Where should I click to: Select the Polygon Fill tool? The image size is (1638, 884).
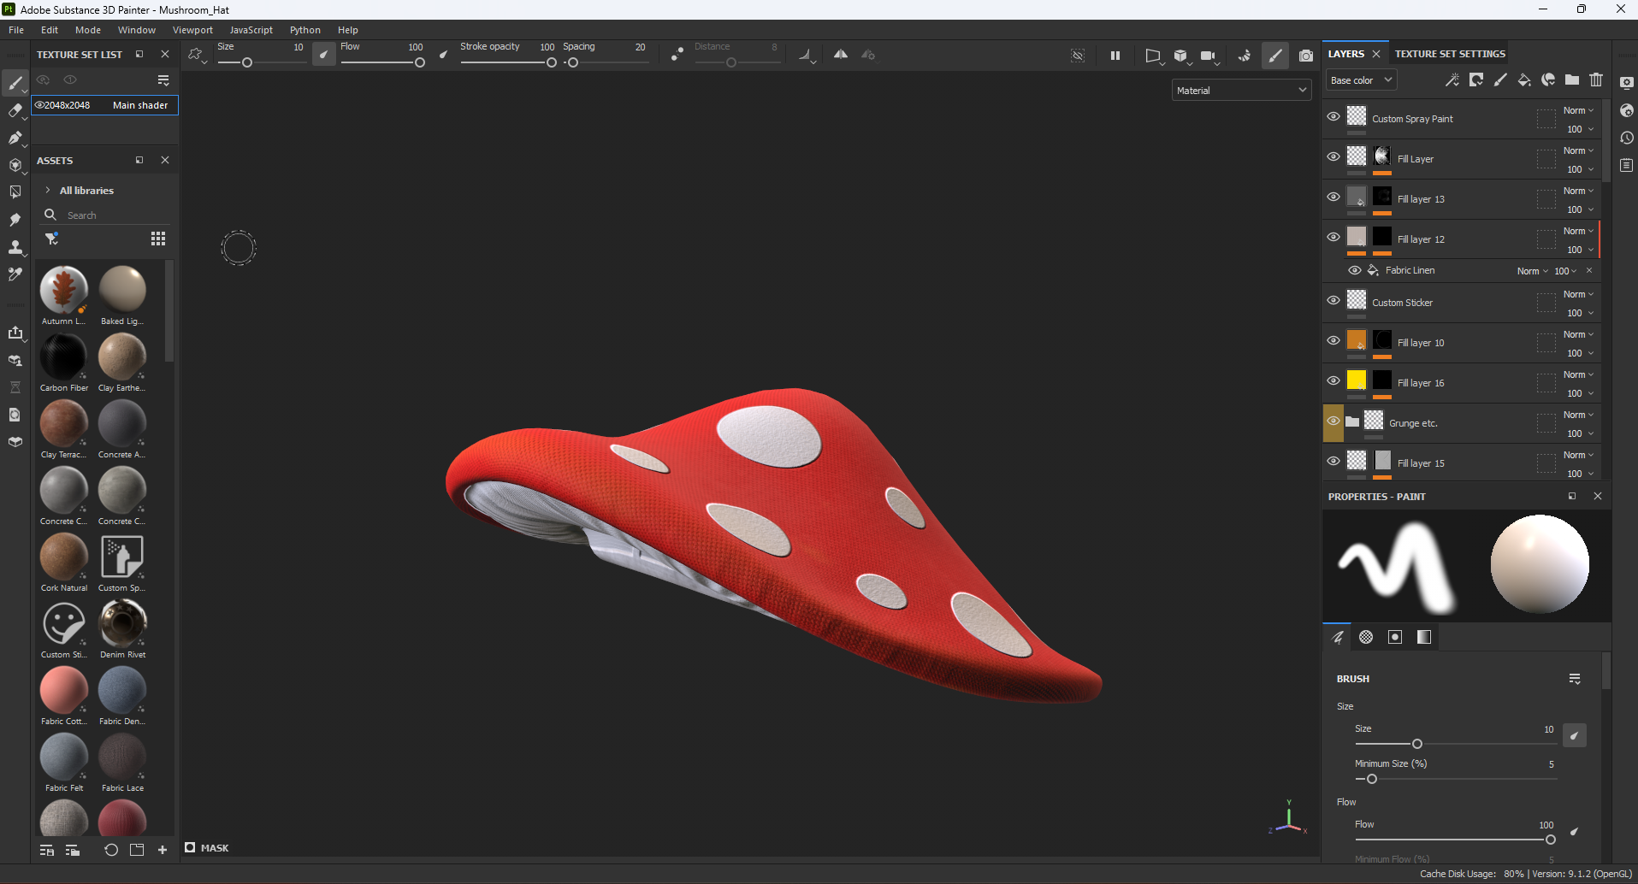[x=15, y=192]
